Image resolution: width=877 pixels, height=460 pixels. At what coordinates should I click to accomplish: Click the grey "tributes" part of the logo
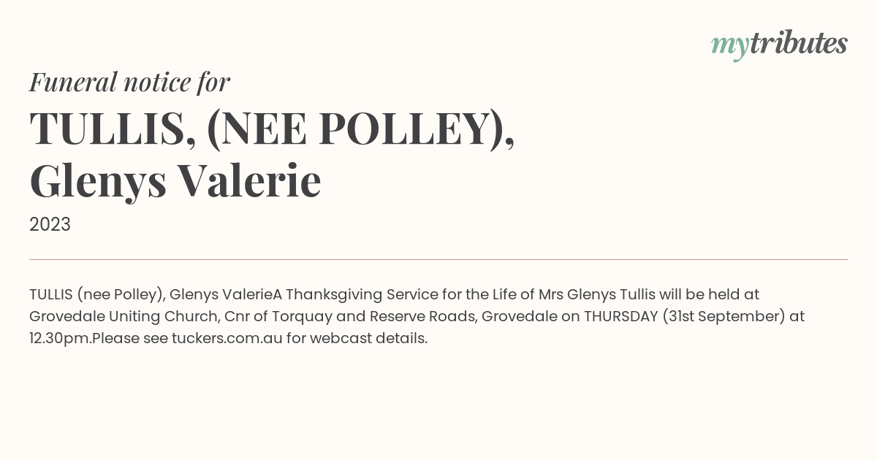coord(799,43)
